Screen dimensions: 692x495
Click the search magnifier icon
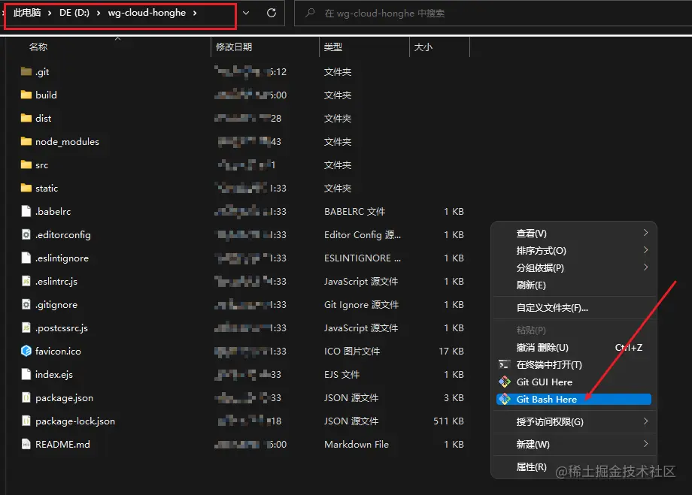(x=310, y=13)
